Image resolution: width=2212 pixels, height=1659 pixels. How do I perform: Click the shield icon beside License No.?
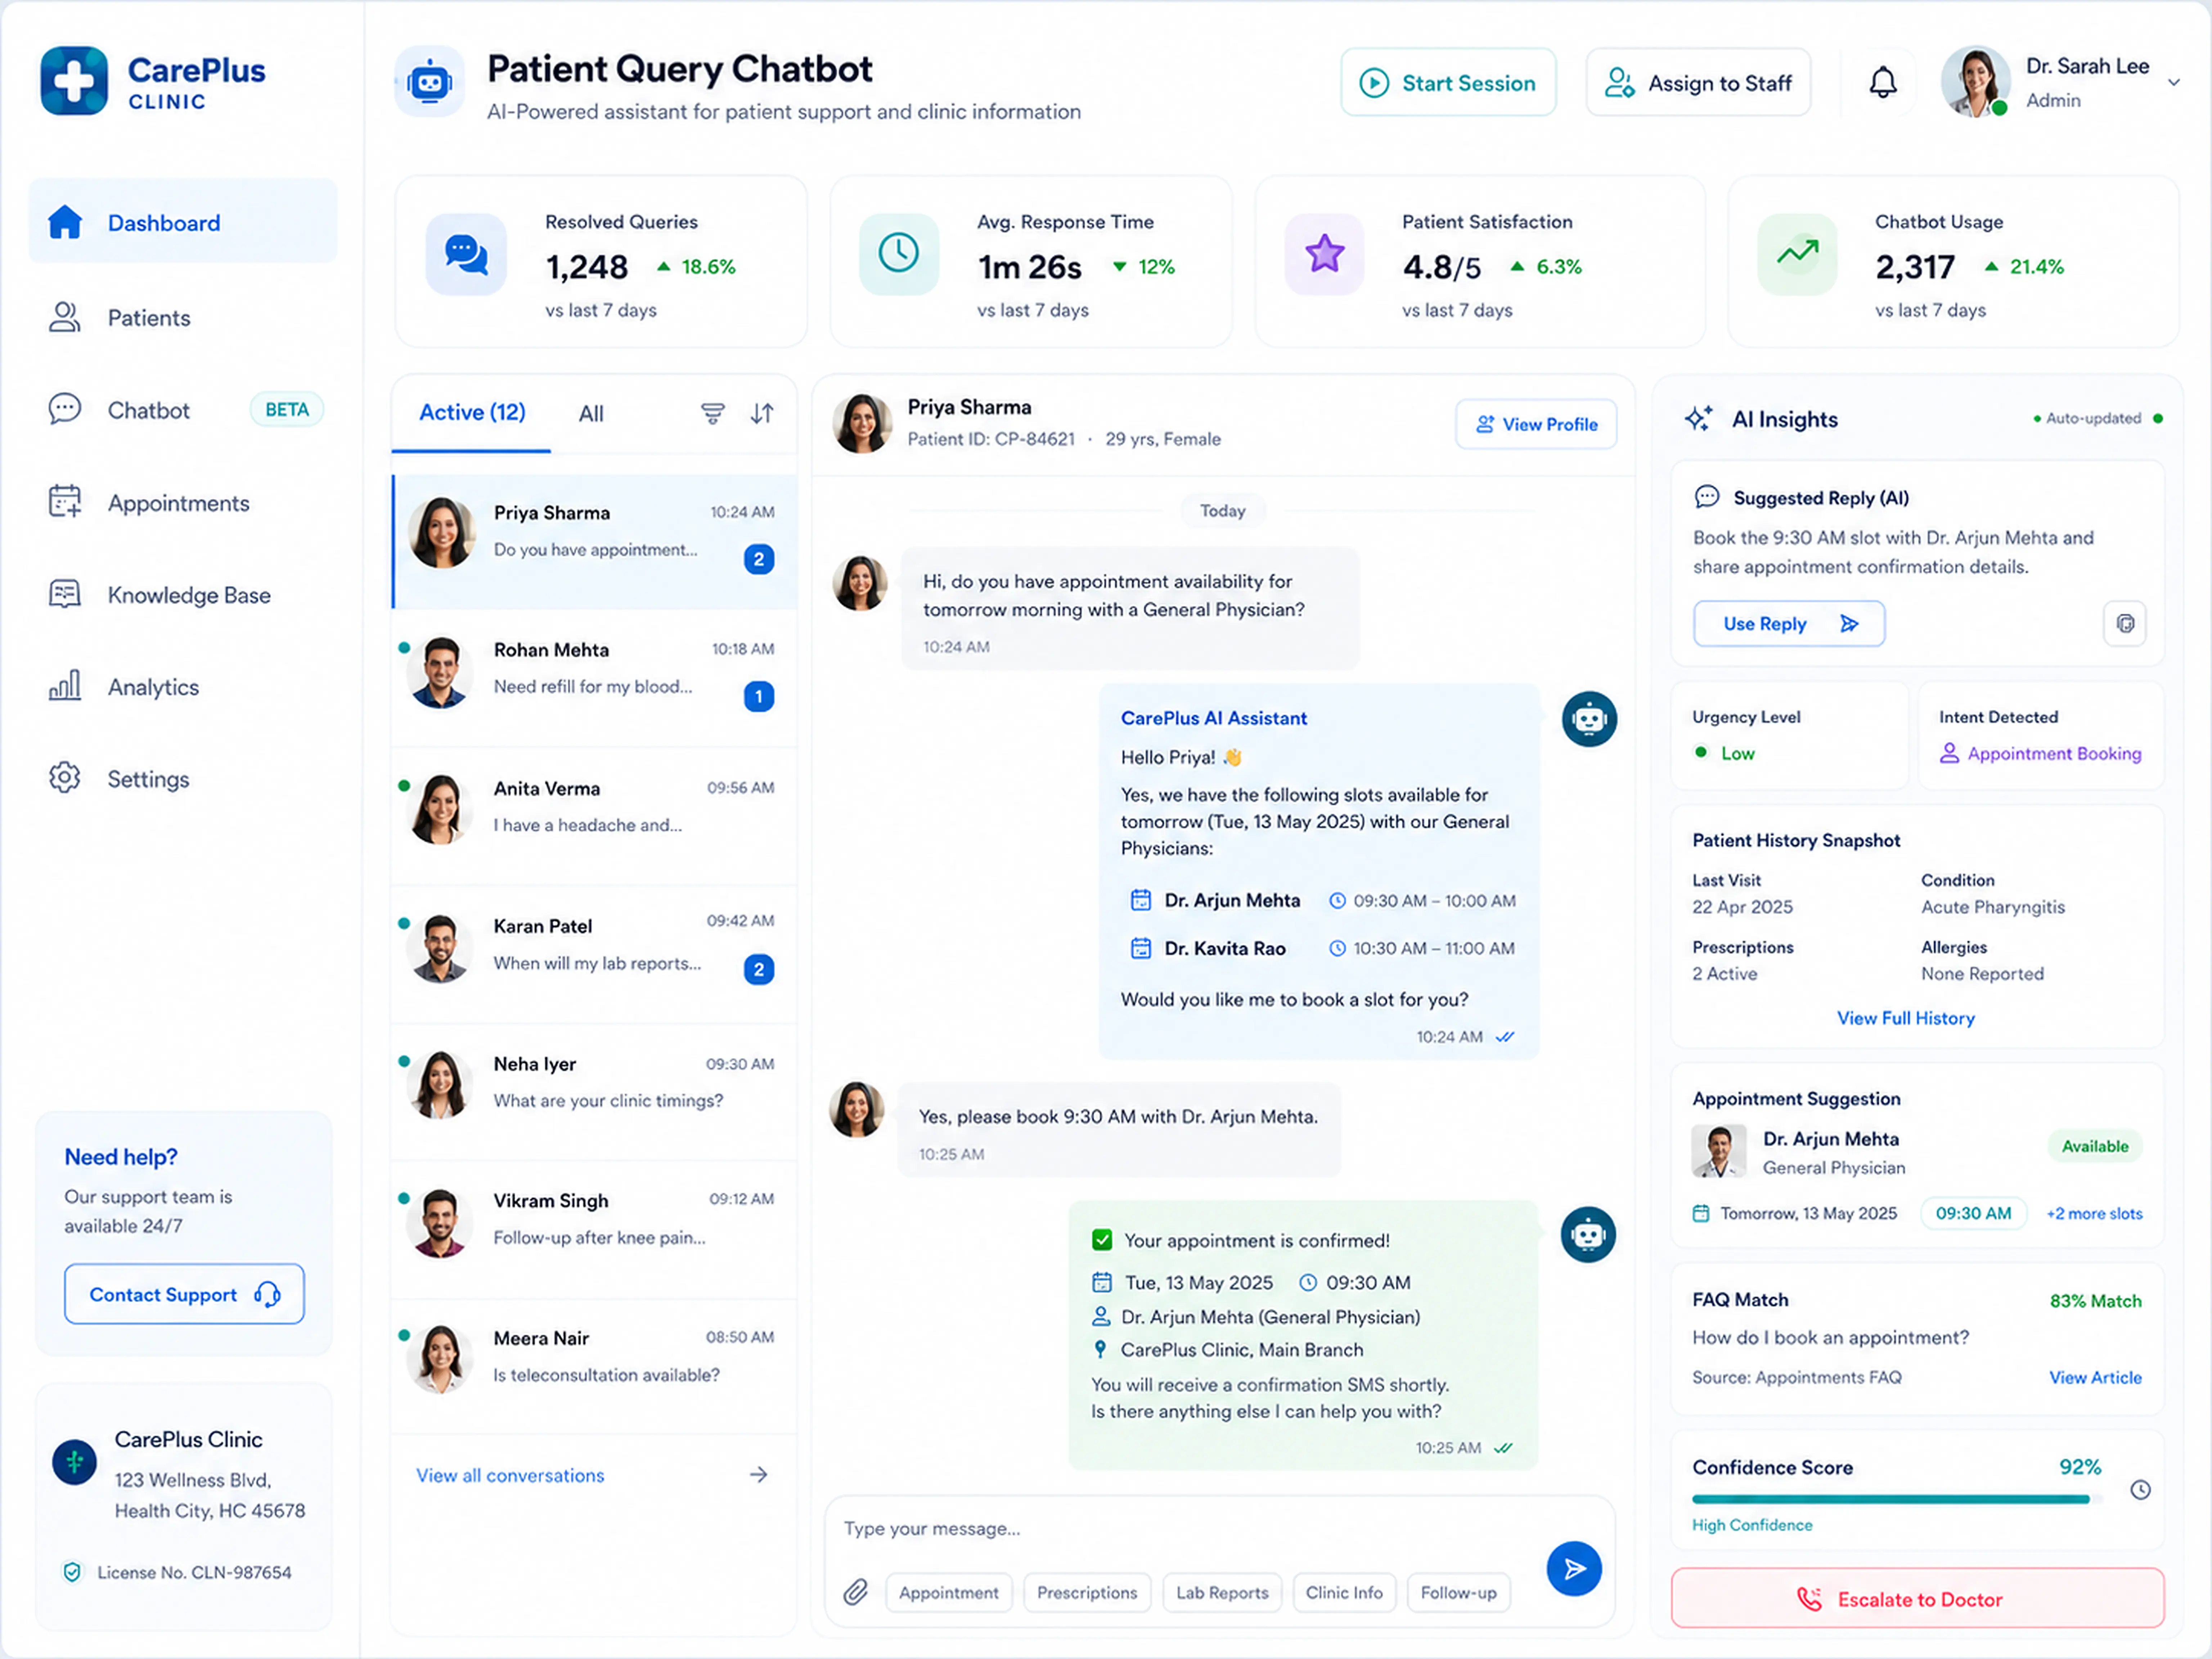(x=72, y=1572)
